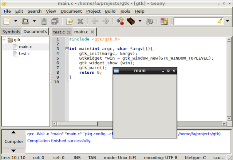Image resolution: width=233 pixels, height=160 pixels.
Task: Collapse the gtk folder tree arrow
Action: coord(4,40)
